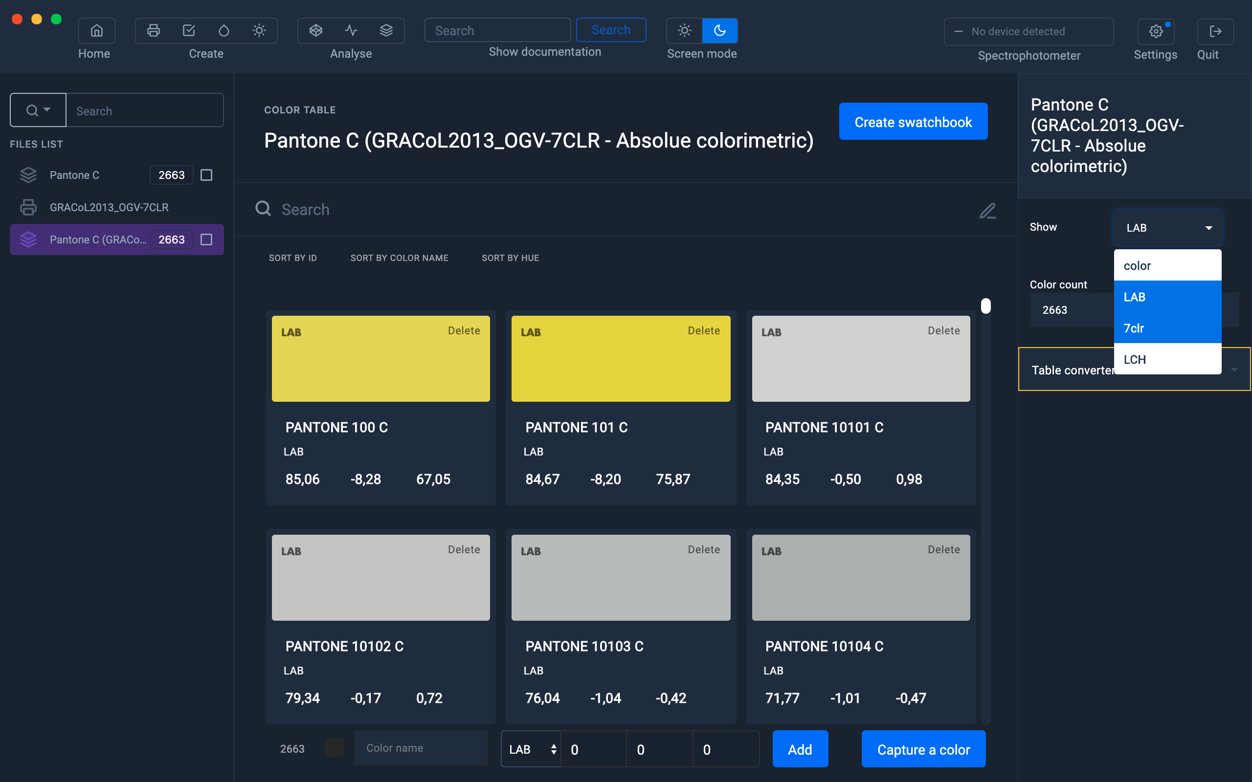Click the edit pencil icon in color table

pyautogui.click(x=987, y=211)
